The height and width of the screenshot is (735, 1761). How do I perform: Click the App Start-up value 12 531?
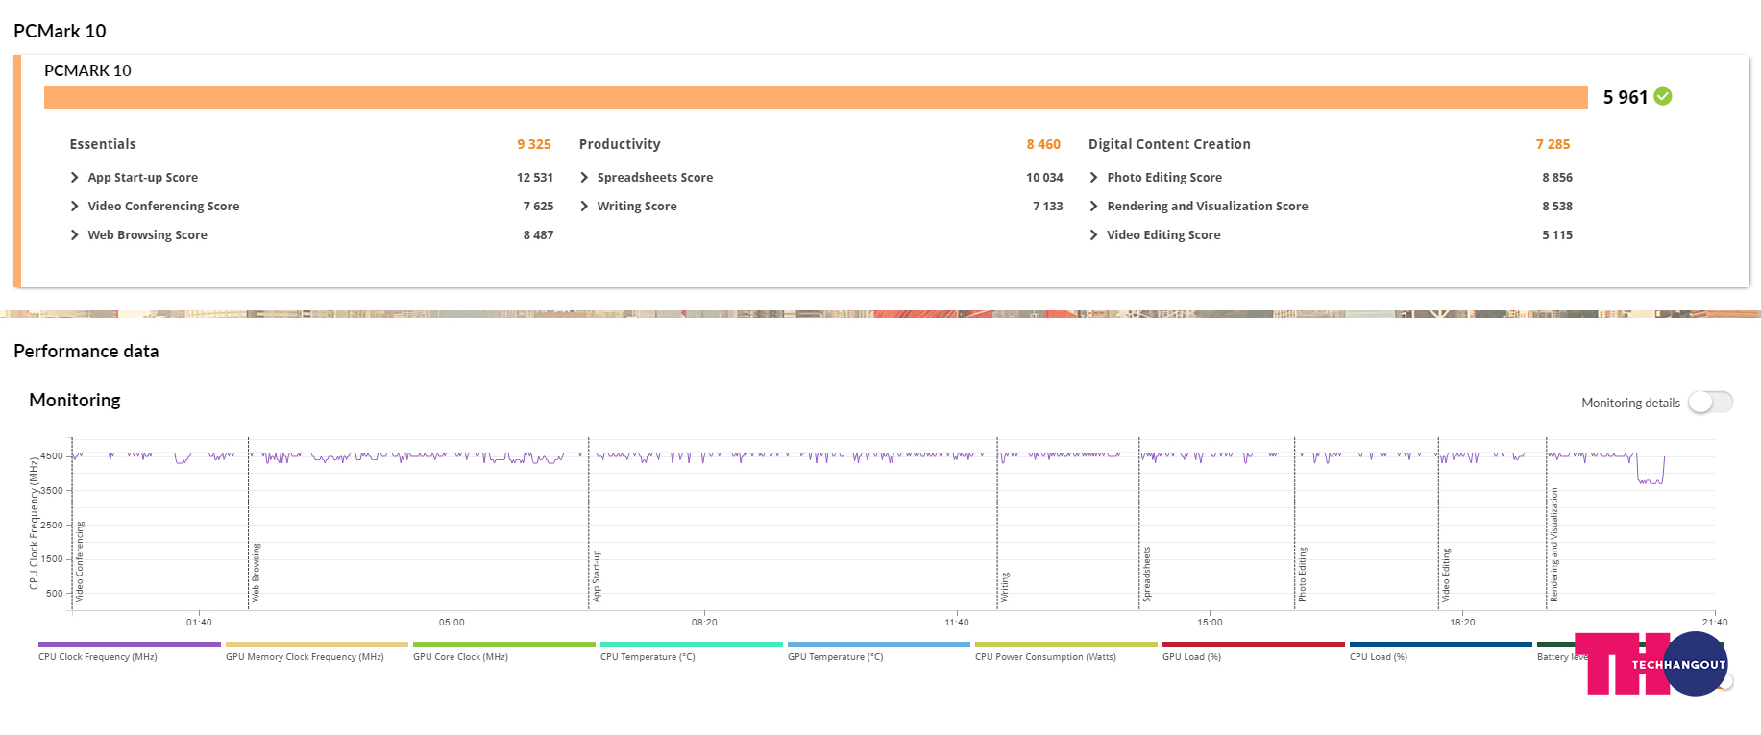(x=535, y=178)
